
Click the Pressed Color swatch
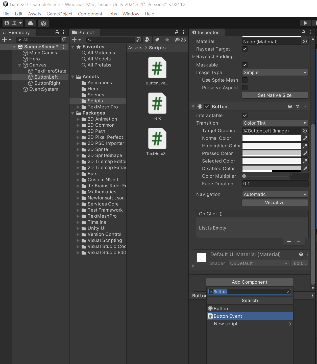[272, 153]
